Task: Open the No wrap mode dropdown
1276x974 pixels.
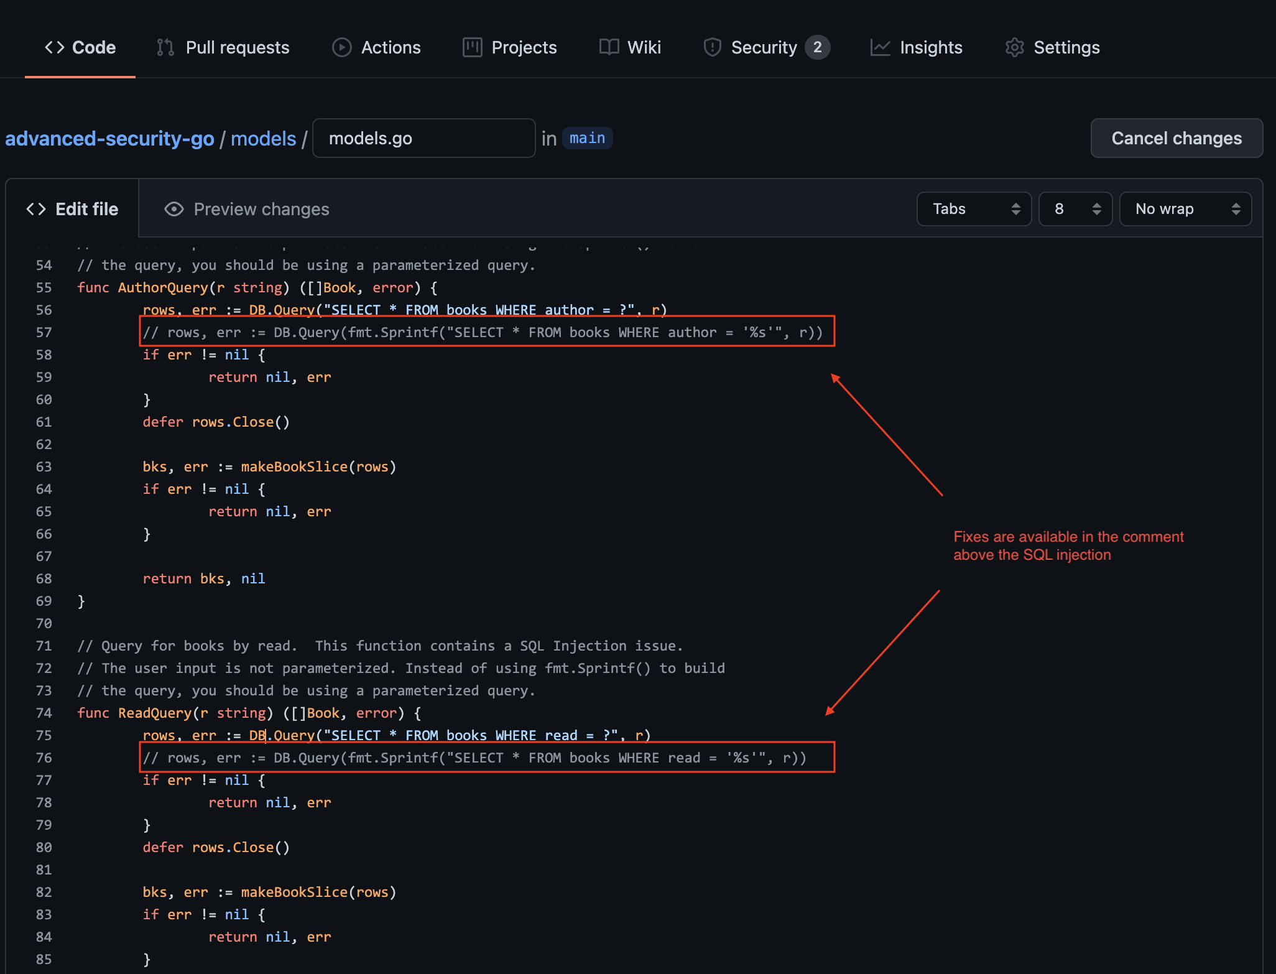Action: click(1185, 209)
